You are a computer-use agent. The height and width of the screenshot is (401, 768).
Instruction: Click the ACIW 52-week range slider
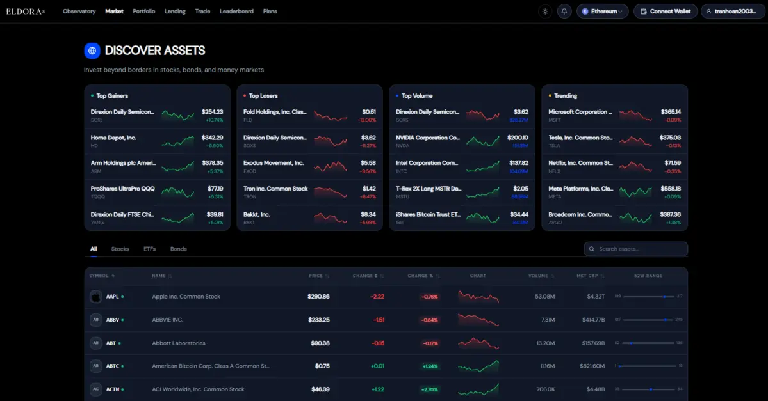click(x=648, y=389)
